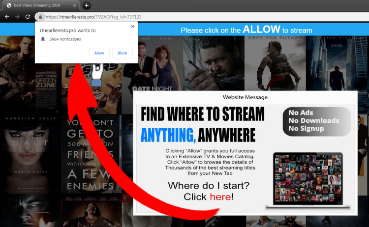Click the Defy the Future poster
The width and height of the screenshot is (369, 227).
click(275, 63)
